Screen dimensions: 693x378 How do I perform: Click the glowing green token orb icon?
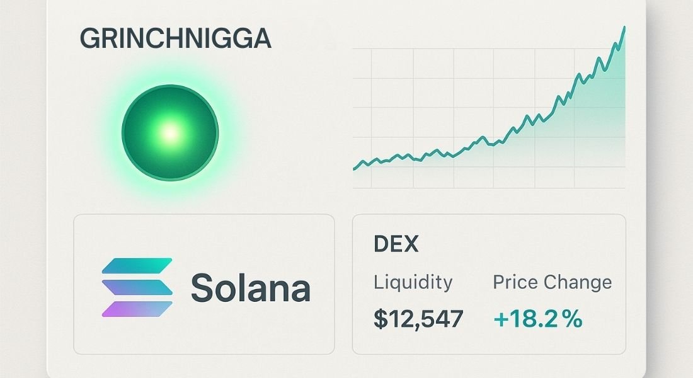point(170,133)
